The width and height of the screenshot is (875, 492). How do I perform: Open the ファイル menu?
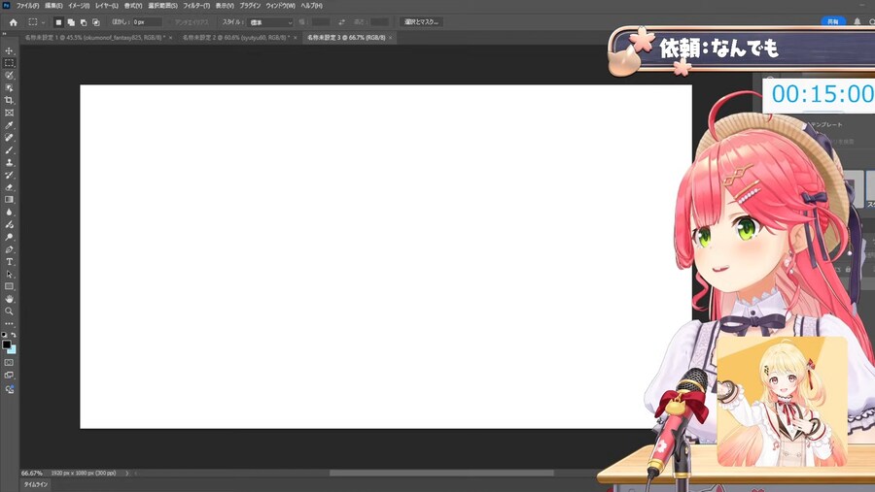[27, 6]
